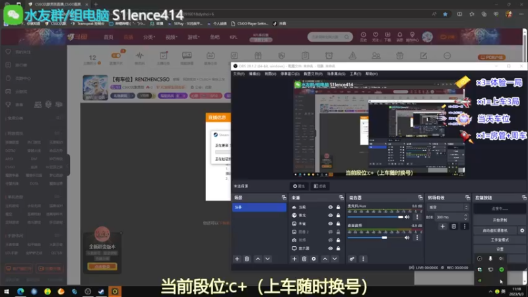Open virtual camera settings gear
Image resolution: width=528 pixels, height=297 pixels.
click(522, 230)
